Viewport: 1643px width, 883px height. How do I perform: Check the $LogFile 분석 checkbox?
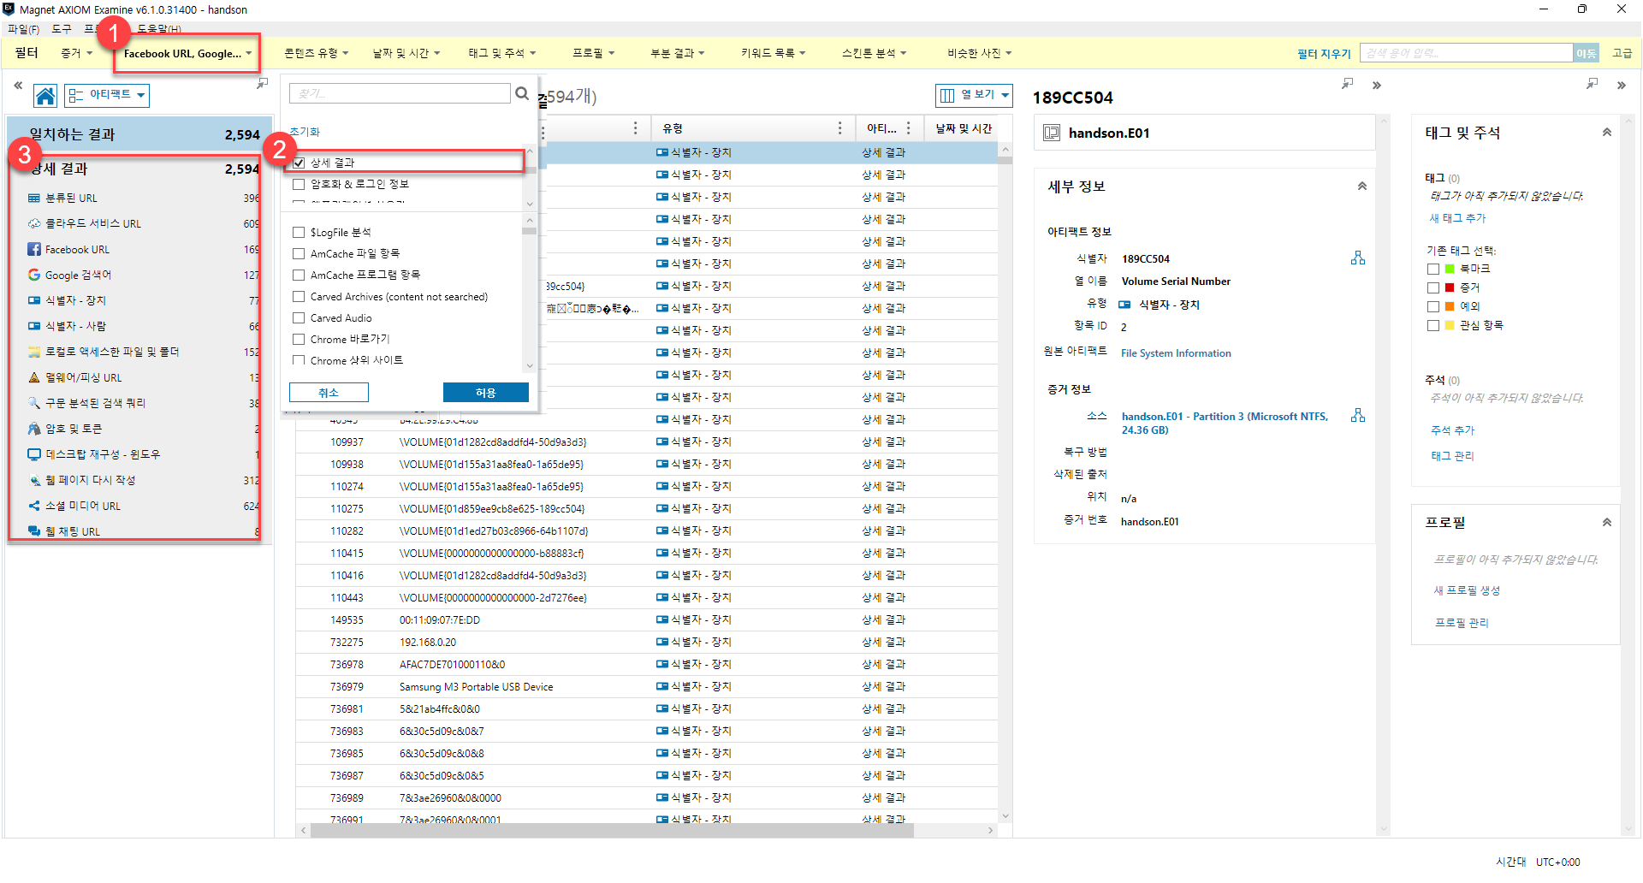[300, 233]
